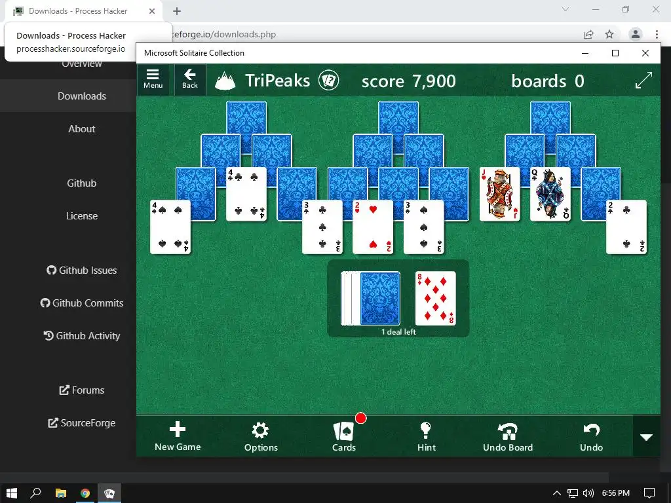Image resolution: width=671 pixels, height=503 pixels.
Task: Toggle fullscreen with the diagonal arrows icon
Action: click(x=643, y=81)
